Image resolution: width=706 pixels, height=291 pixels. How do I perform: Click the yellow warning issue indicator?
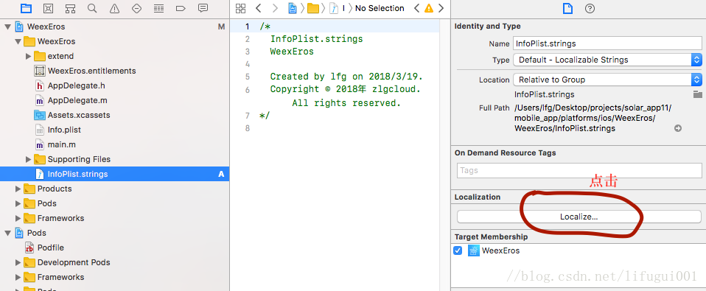(429, 8)
